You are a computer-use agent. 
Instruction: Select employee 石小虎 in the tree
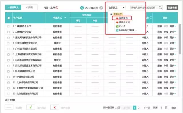click(x=121, y=26)
